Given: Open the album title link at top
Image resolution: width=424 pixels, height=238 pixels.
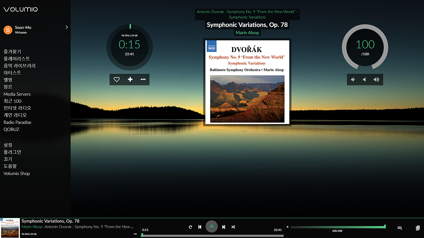Looking at the screenshot, I should point(247,14).
